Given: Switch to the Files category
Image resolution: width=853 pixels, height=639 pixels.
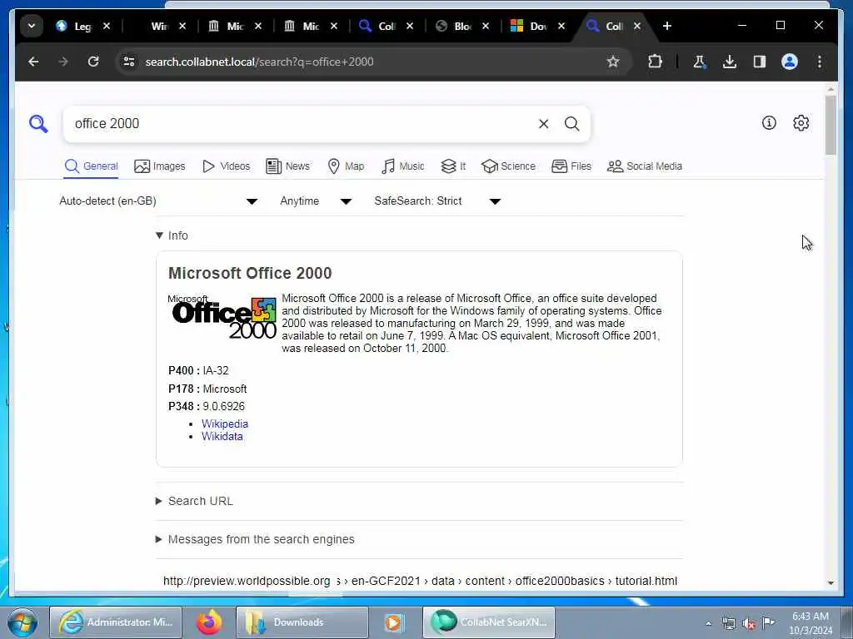Looking at the screenshot, I should pos(571,166).
